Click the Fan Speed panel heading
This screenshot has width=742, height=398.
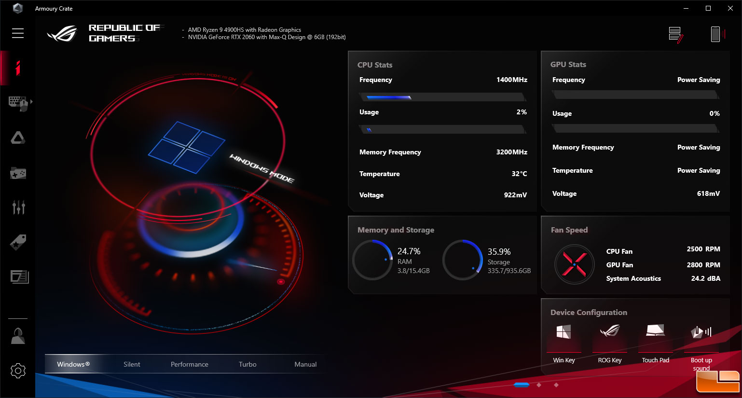(x=569, y=230)
